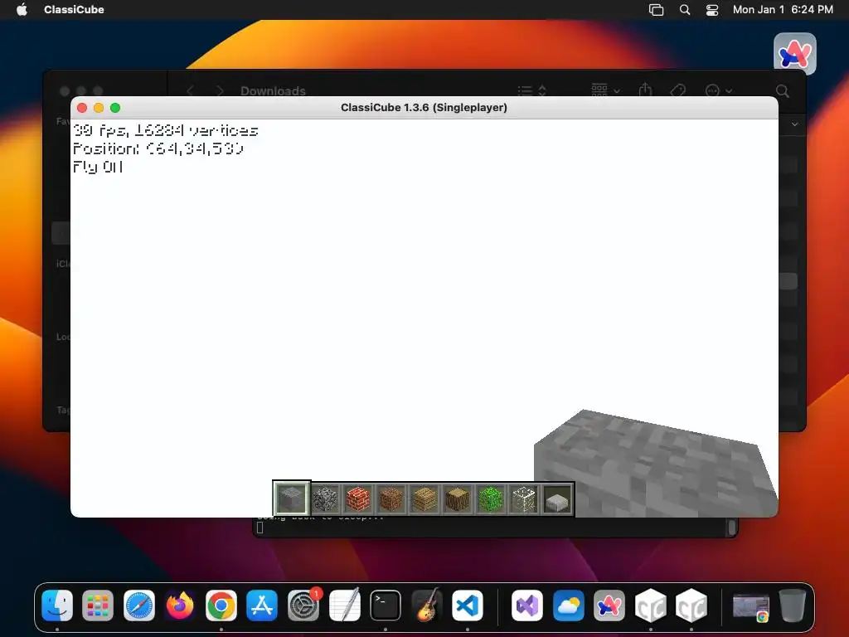Open search in the Finder window
The height and width of the screenshot is (637, 849).
tap(783, 91)
